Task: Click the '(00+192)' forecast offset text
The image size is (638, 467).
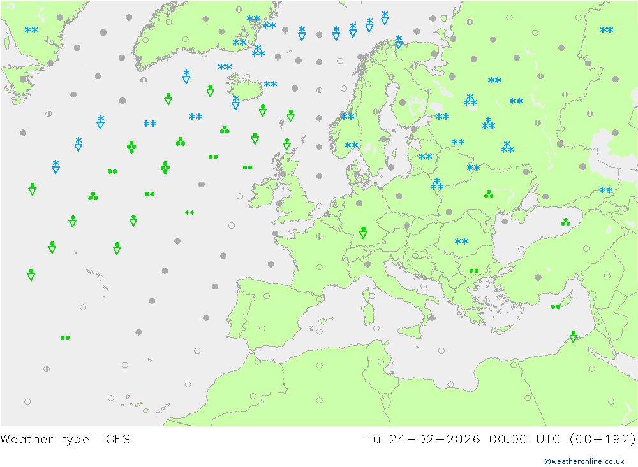Action: [x=602, y=439]
